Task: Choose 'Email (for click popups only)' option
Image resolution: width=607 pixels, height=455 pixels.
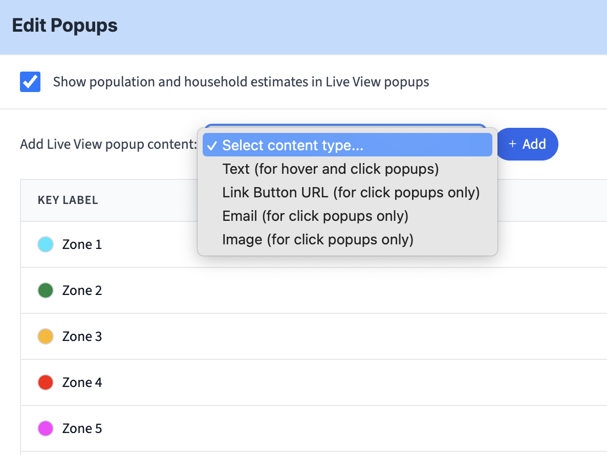Action: (x=315, y=216)
